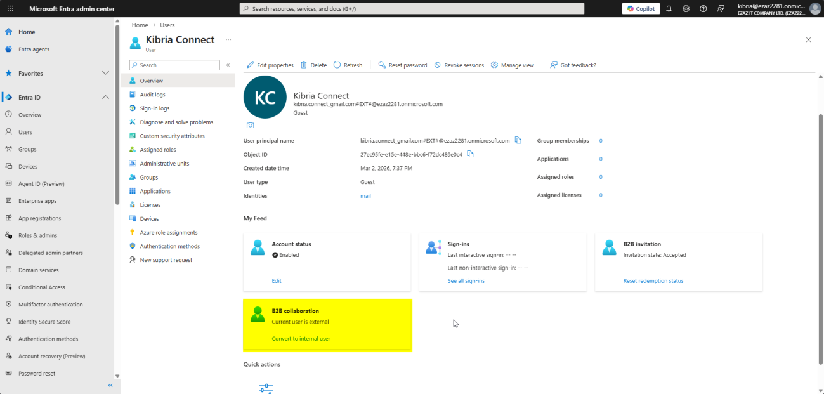Image resolution: width=824 pixels, height=394 pixels.
Task: Click Delete in the toolbar
Action: click(313, 65)
